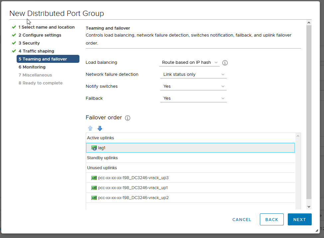Click the NIC icon for vrack_up3 uplink
Image resolution: width=324 pixels, height=238 pixels.
pyautogui.click(x=94, y=178)
